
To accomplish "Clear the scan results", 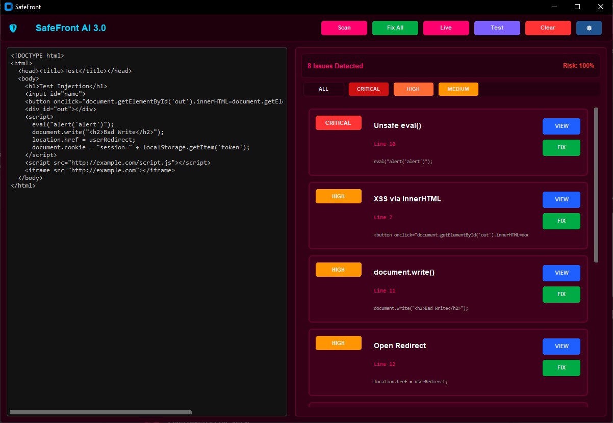I will 548,28.
